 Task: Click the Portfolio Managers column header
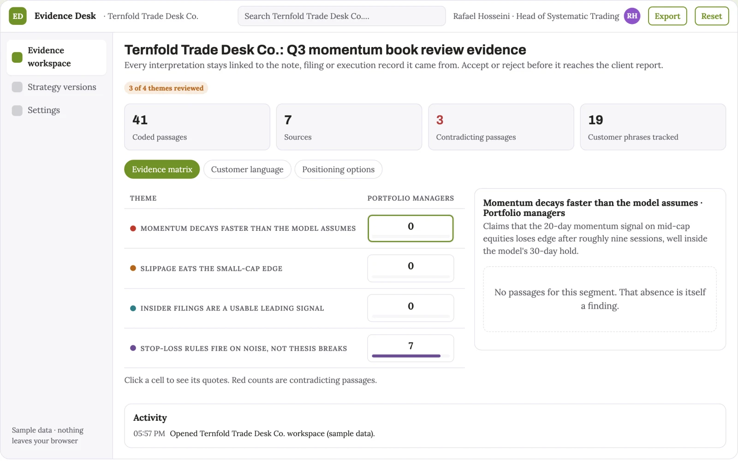tap(411, 198)
